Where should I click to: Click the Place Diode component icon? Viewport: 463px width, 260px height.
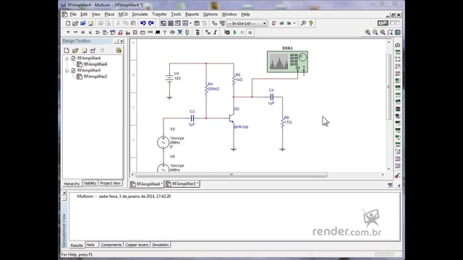[x=82, y=32]
